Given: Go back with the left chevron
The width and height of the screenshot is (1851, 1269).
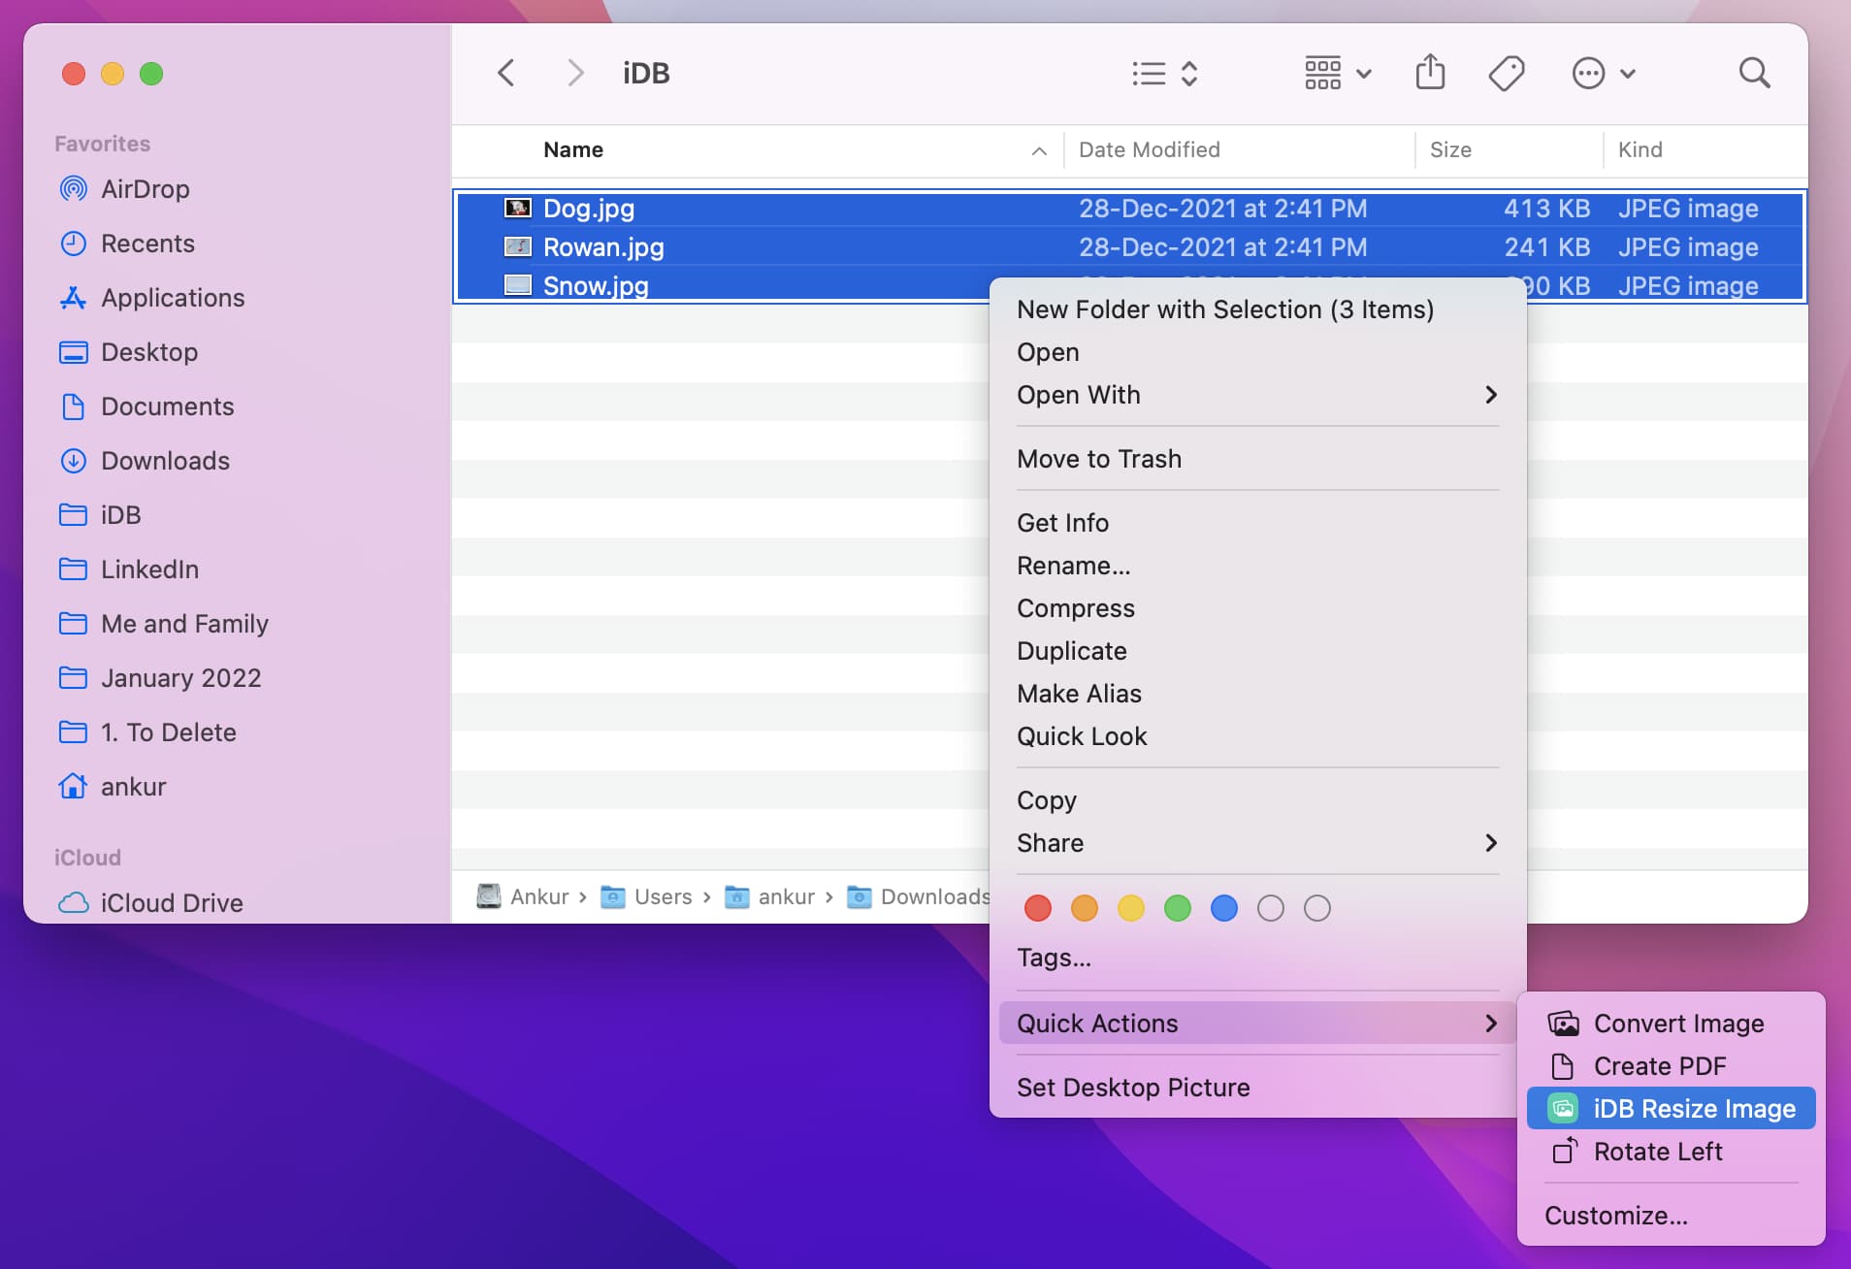Looking at the screenshot, I should coord(505,73).
